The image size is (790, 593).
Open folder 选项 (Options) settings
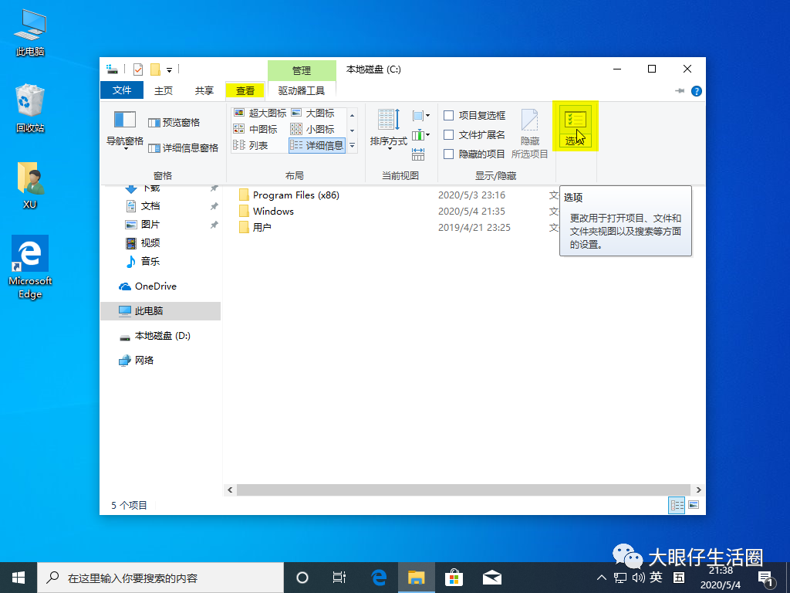(x=576, y=126)
